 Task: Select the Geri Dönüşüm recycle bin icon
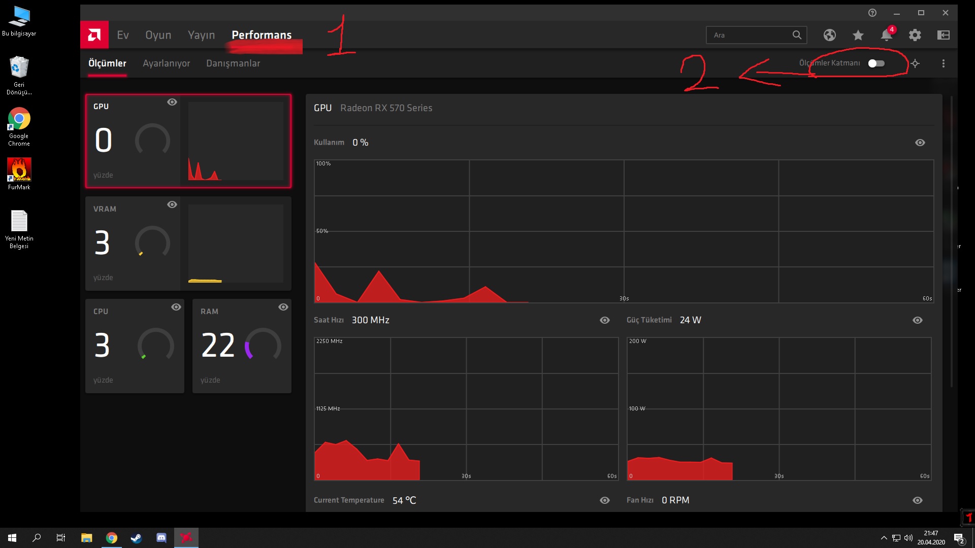[19, 75]
